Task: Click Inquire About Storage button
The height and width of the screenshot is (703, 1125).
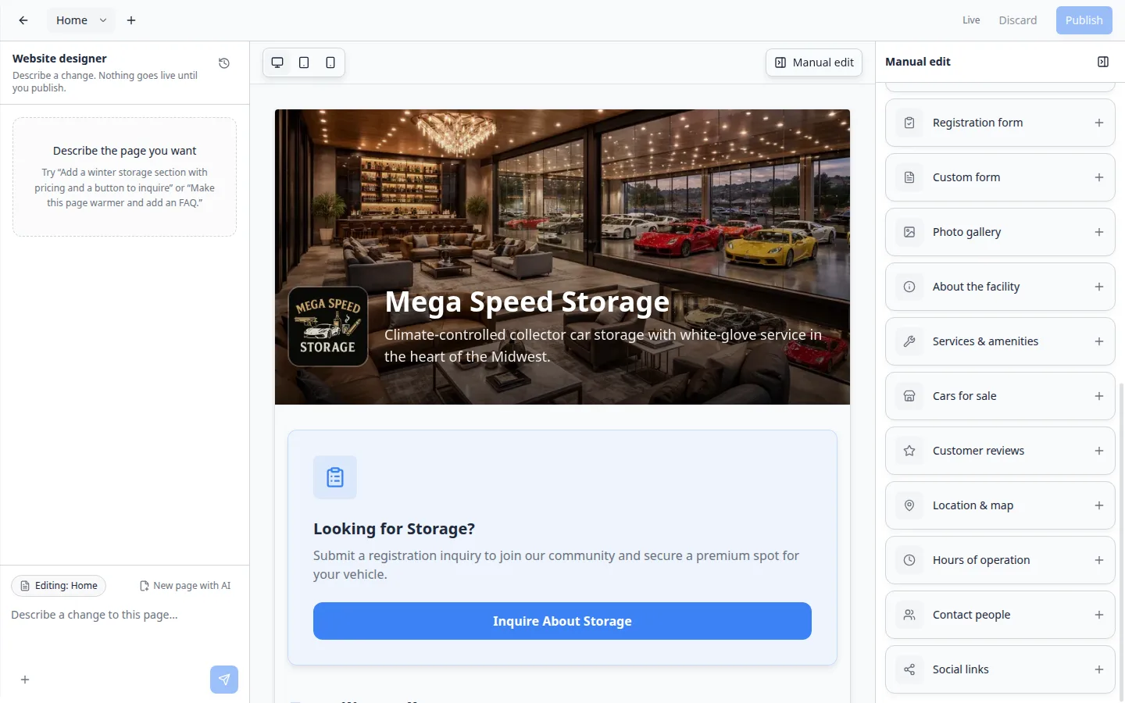Action: pos(562,621)
